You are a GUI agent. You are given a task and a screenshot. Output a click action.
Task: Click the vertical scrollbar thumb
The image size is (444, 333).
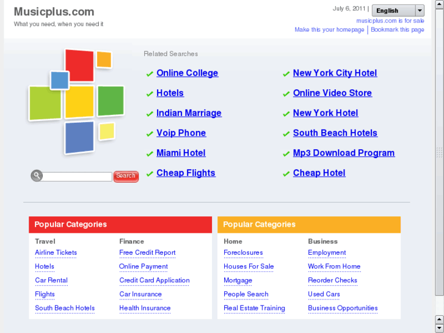(x=439, y=153)
